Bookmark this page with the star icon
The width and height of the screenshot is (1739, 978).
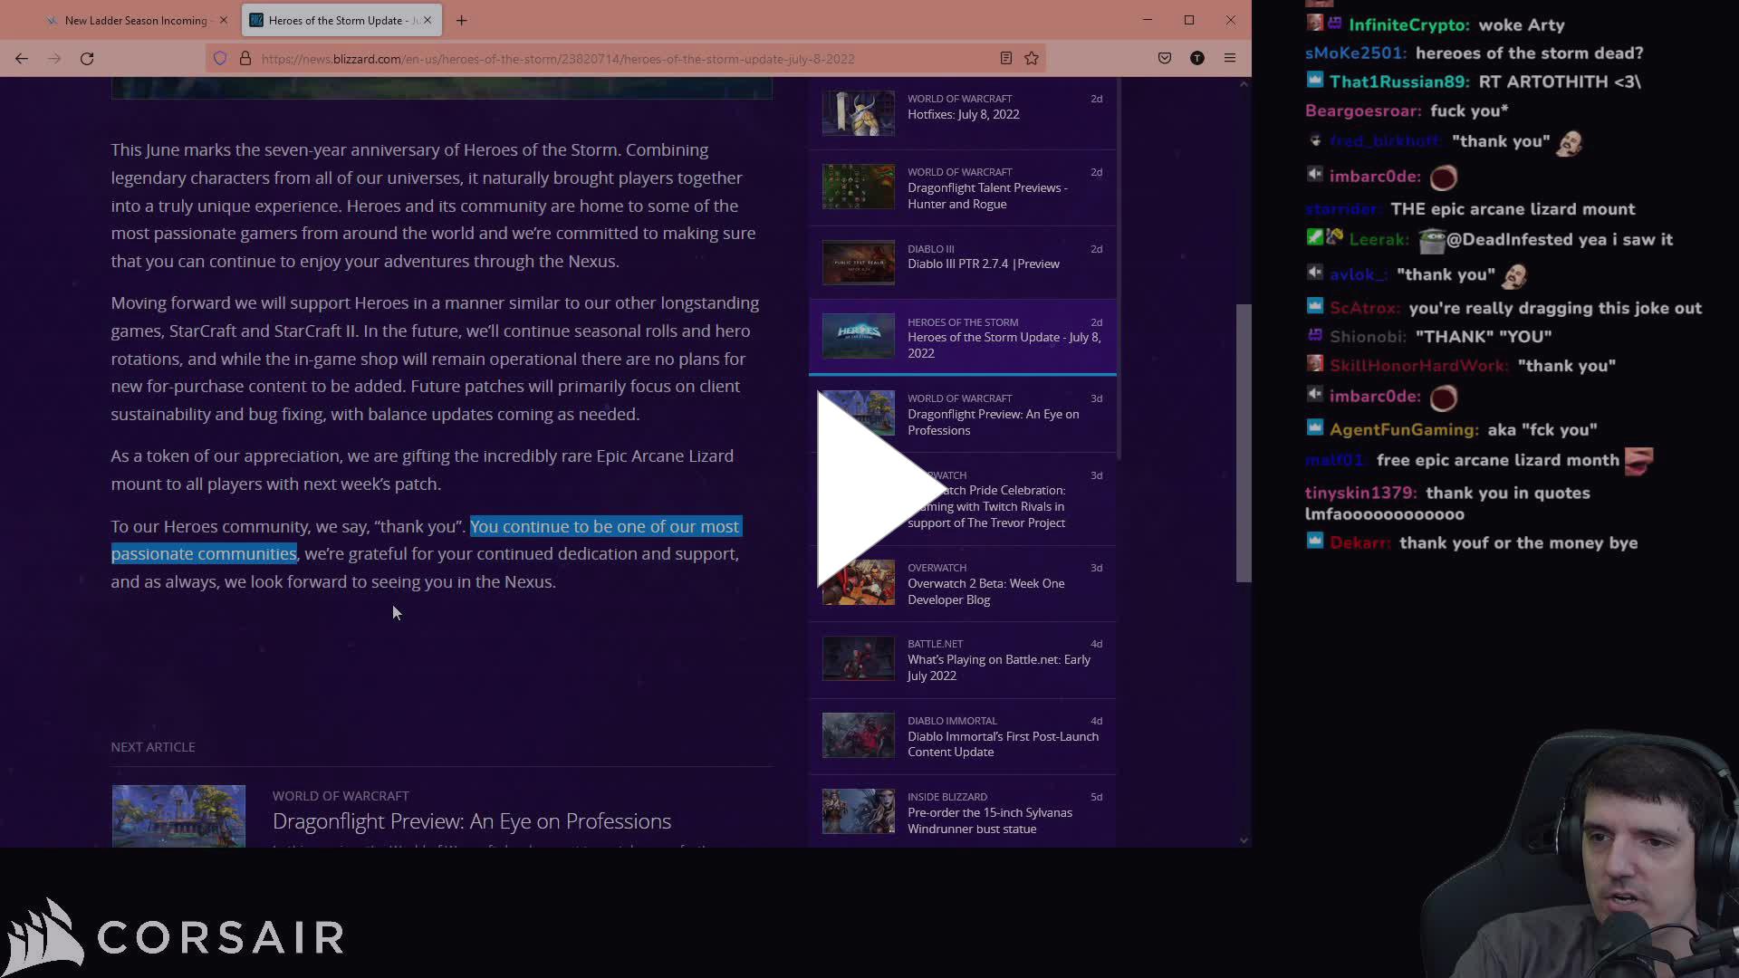(x=1032, y=58)
